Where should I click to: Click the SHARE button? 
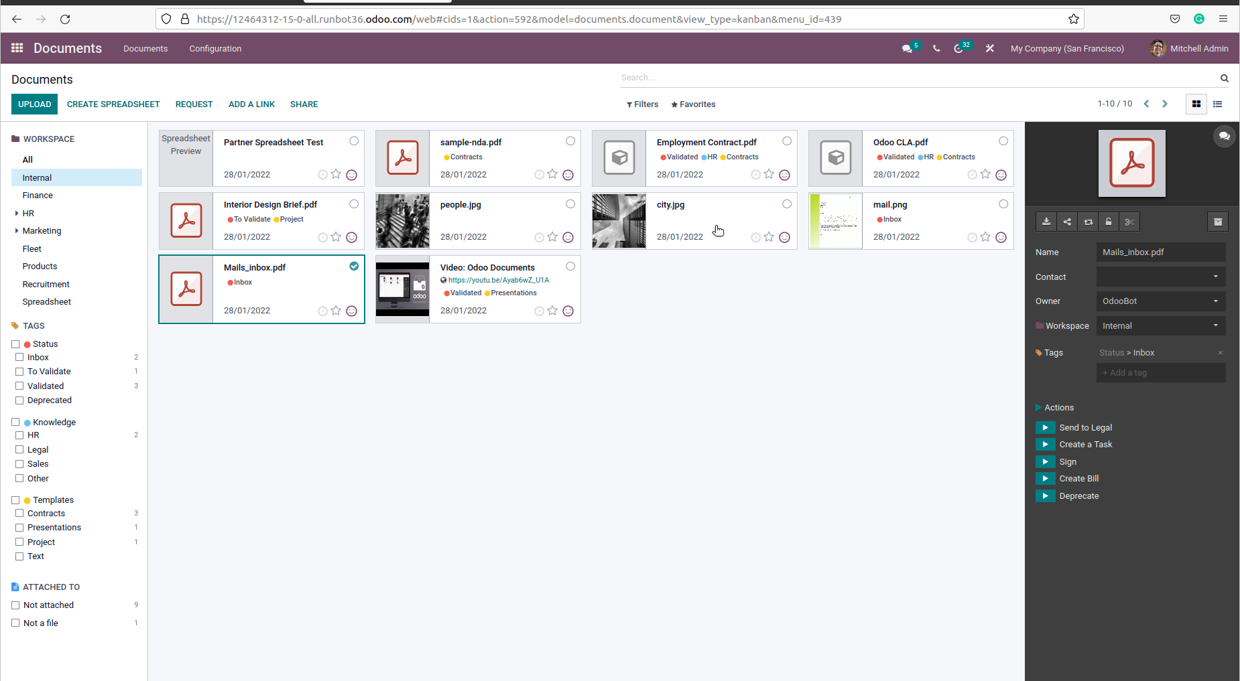[304, 104]
